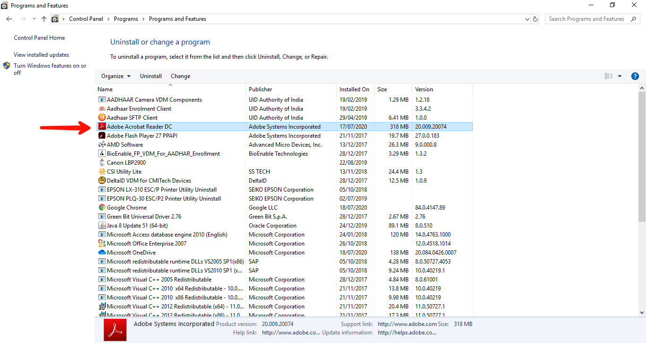Select EPSON PLQ-30 ESC/P2 Printer Utility Uninstall
Image resolution: width=646 pixels, height=343 pixels.
(x=164, y=199)
